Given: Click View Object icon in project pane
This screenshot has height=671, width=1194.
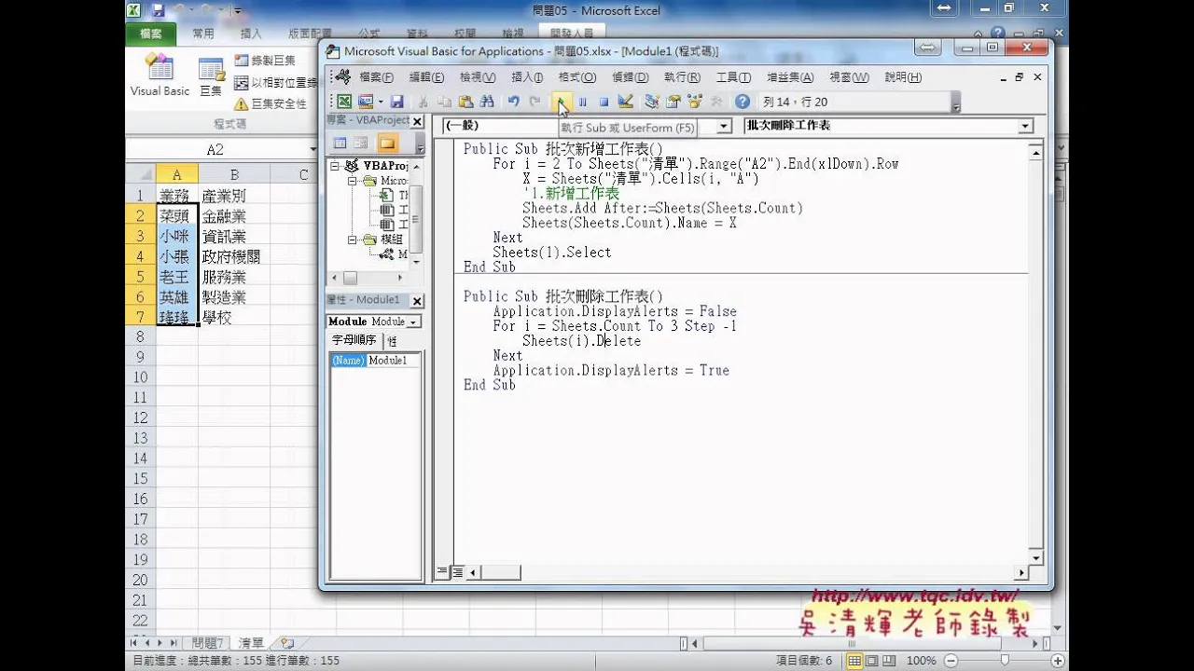Looking at the screenshot, I should 361,144.
